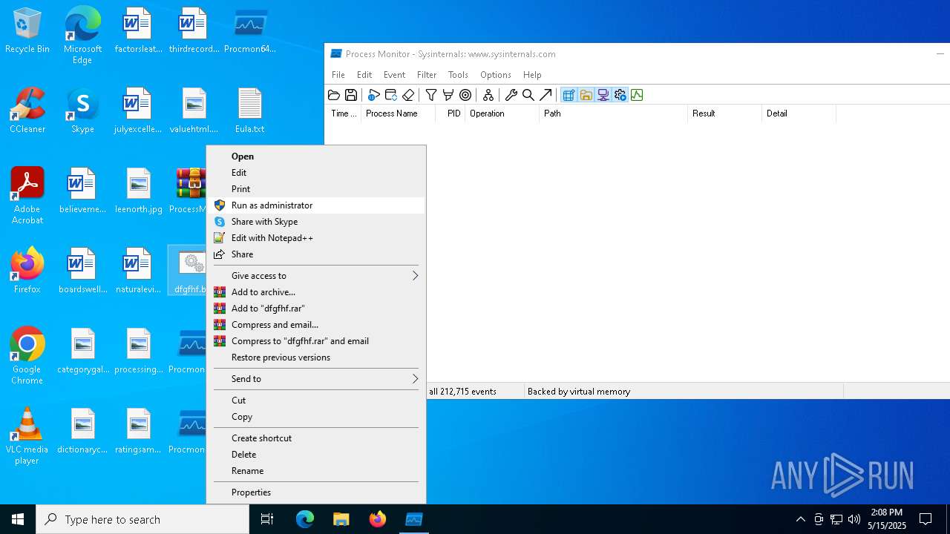Choose Restore previous versions
950x534 pixels.
point(316,357)
